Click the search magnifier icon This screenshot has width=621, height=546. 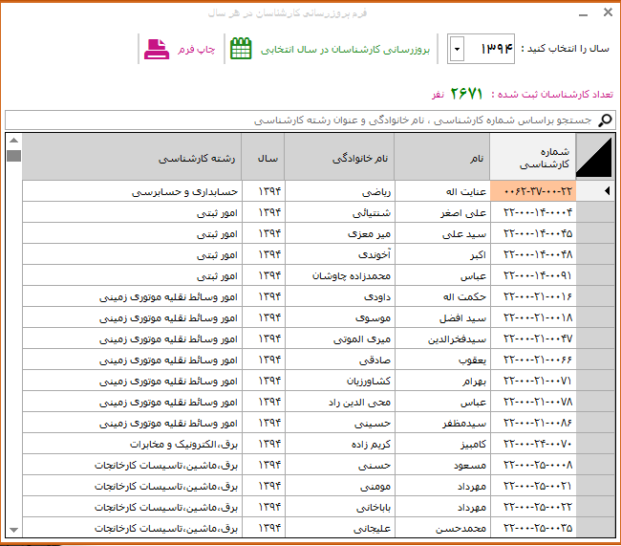pos(605,120)
